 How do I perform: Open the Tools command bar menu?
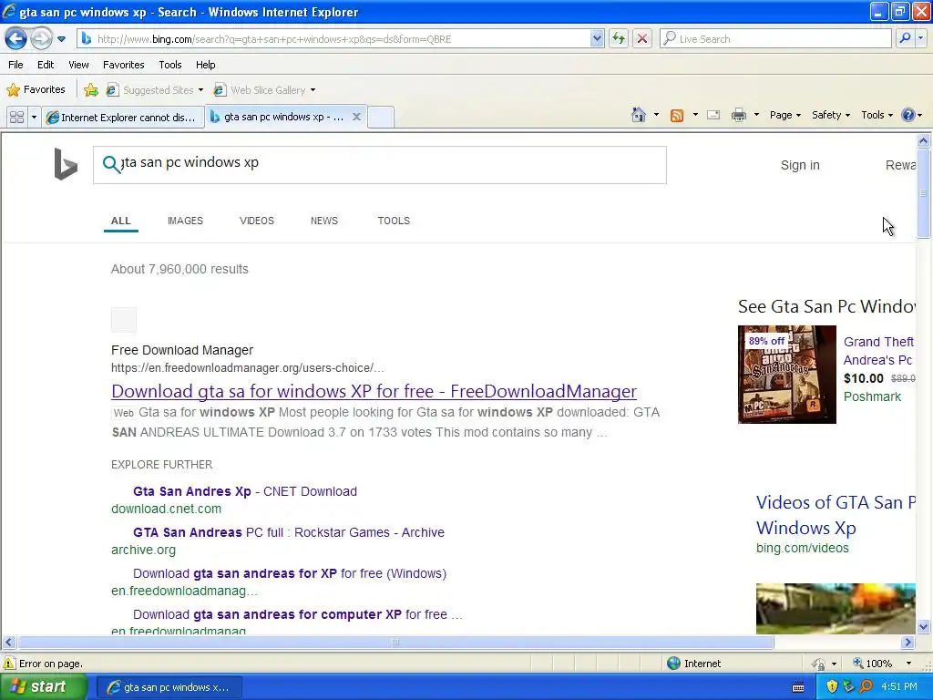(x=877, y=115)
